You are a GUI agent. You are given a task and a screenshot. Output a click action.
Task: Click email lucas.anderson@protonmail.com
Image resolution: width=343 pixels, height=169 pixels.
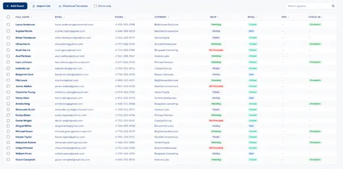click(74, 24)
